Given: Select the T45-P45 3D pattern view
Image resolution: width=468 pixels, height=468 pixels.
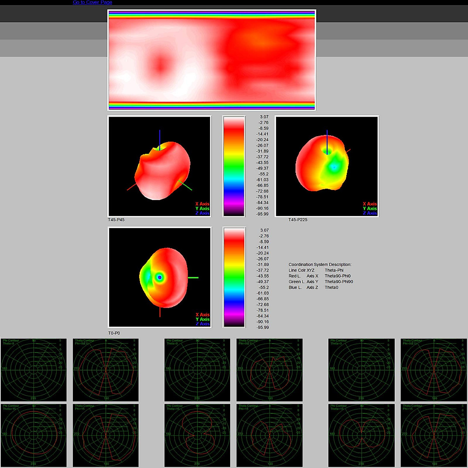Looking at the screenshot, I should (160, 166).
